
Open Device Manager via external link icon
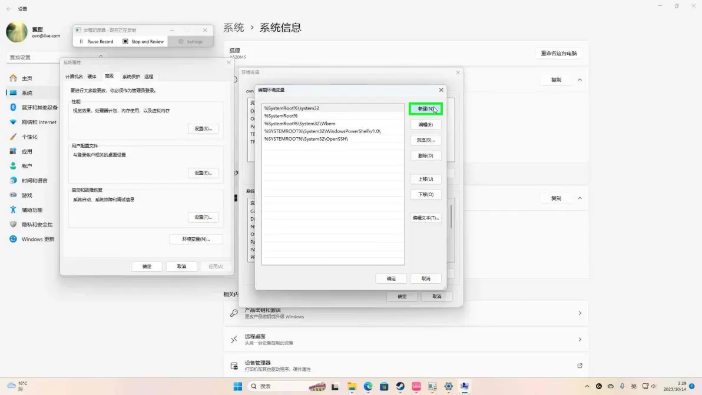tap(580, 366)
